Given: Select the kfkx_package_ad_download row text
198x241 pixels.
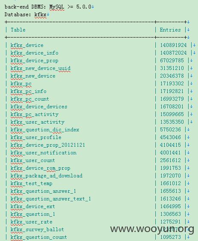Looking at the screenshot, I should [x=47, y=176].
